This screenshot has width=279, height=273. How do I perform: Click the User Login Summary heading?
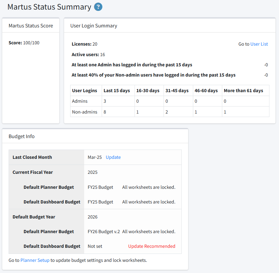click(x=94, y=26)
